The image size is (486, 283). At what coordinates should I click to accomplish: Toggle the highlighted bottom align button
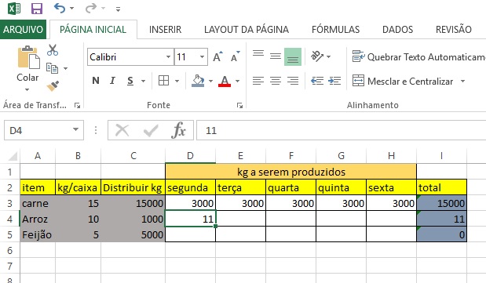point(293,56)
